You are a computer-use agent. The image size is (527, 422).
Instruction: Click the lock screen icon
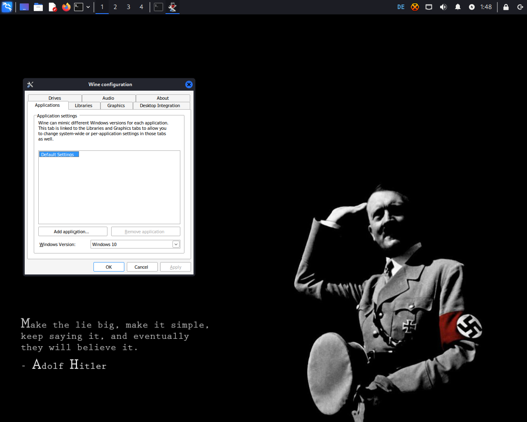(x=506, y=7)
